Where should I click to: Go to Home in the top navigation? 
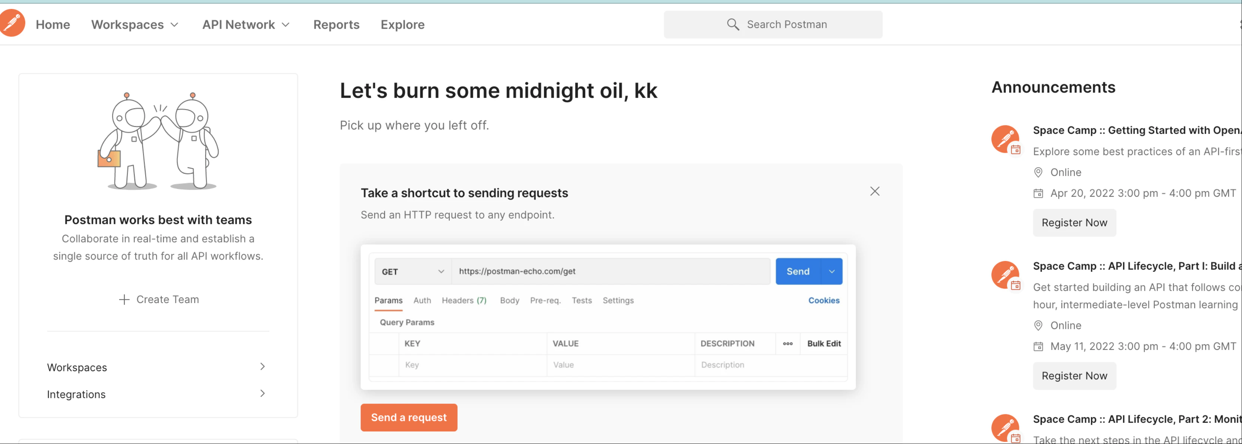(52, 25)
